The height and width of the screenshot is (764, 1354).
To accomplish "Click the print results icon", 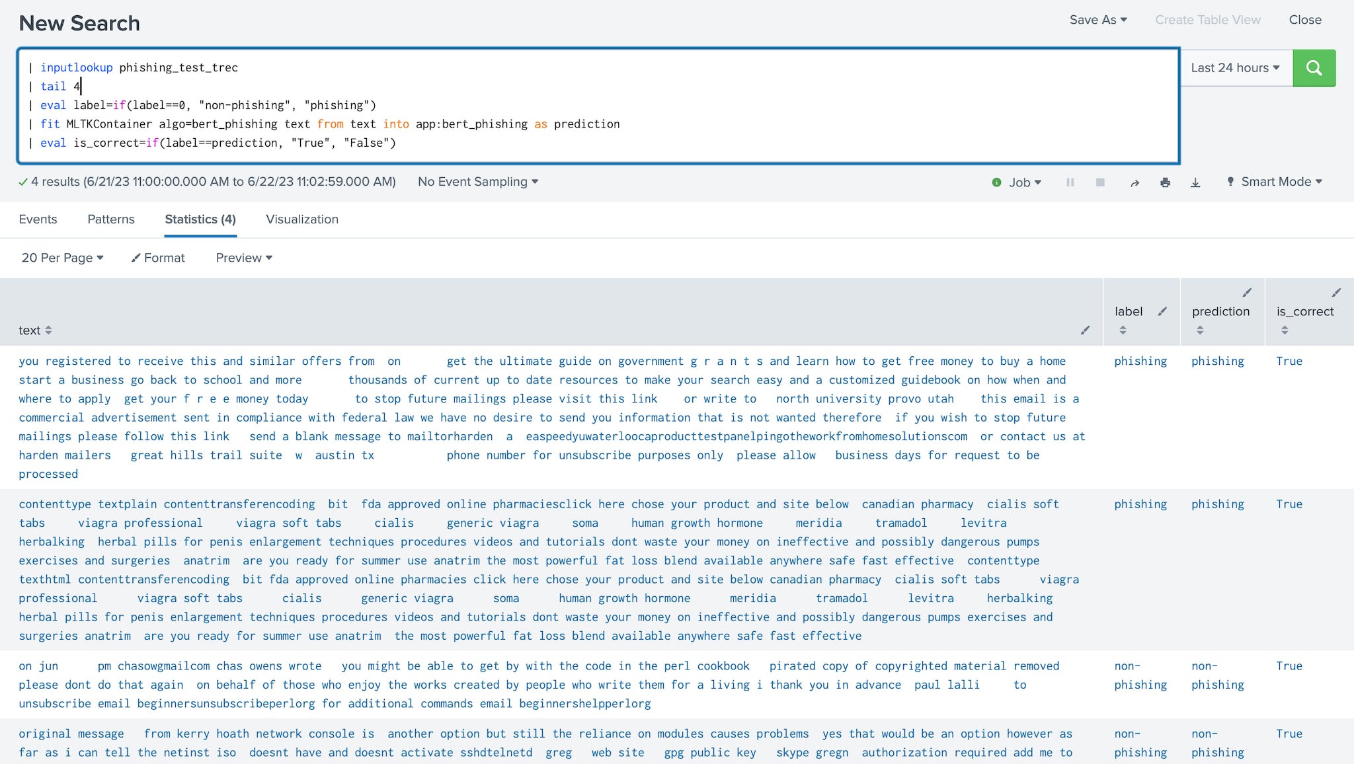I will pyautogui.click(x=1165, y=181).
